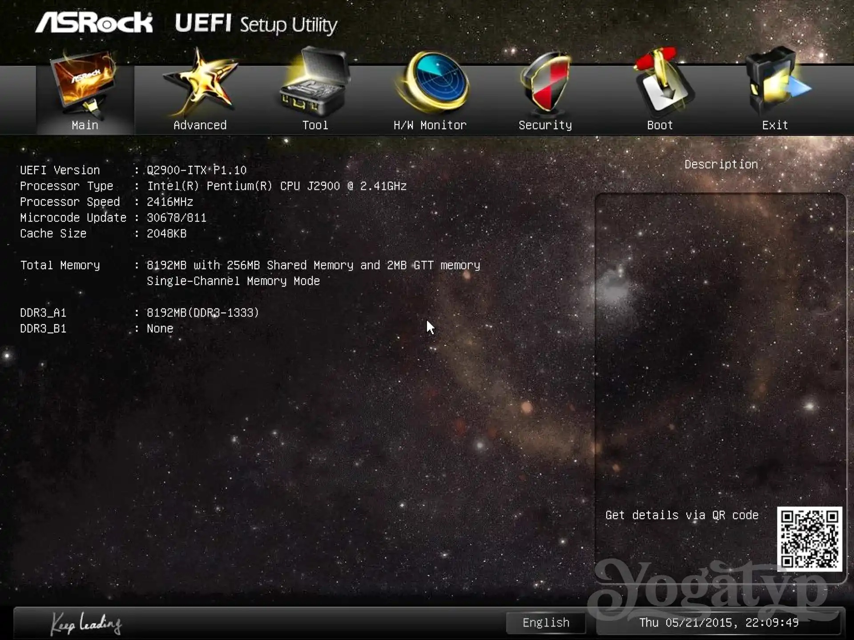854x640 pixels.
Task: Switch to the Boot tab label
Action: 660,125
